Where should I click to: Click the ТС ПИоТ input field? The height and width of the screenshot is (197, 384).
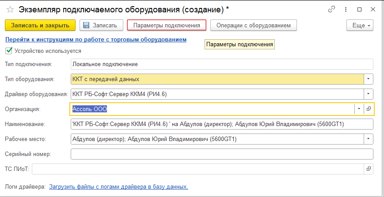198,169
